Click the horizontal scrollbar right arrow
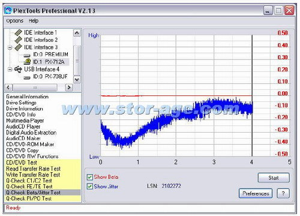This screenshot has width=300, height=216. pos(69,88)
